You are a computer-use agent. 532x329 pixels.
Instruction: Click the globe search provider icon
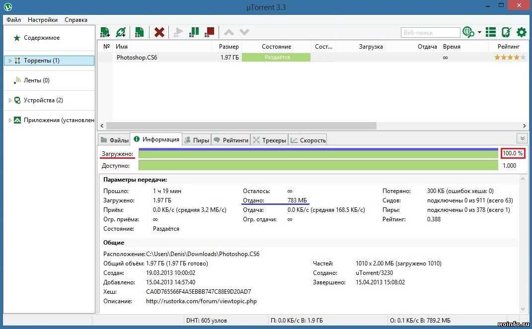coord(468,32)
